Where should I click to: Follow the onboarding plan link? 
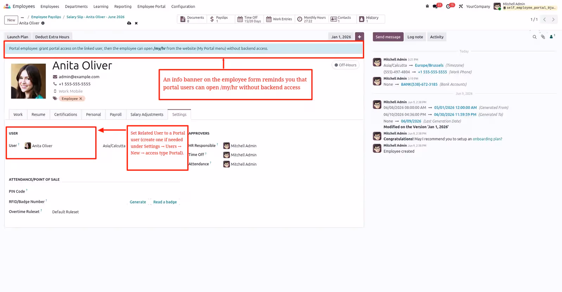pyautogui.click(x=487, y=139)
